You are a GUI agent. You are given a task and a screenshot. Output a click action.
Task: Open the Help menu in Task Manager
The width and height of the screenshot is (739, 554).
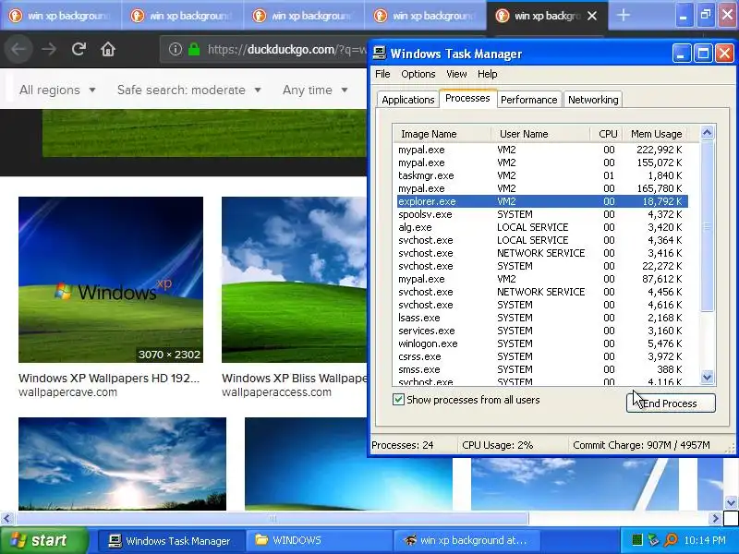tap(487, 74)
